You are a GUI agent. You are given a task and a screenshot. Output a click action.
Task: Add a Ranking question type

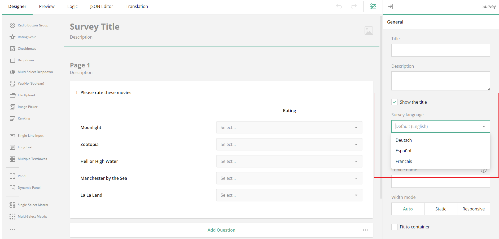tap(24, 118)
